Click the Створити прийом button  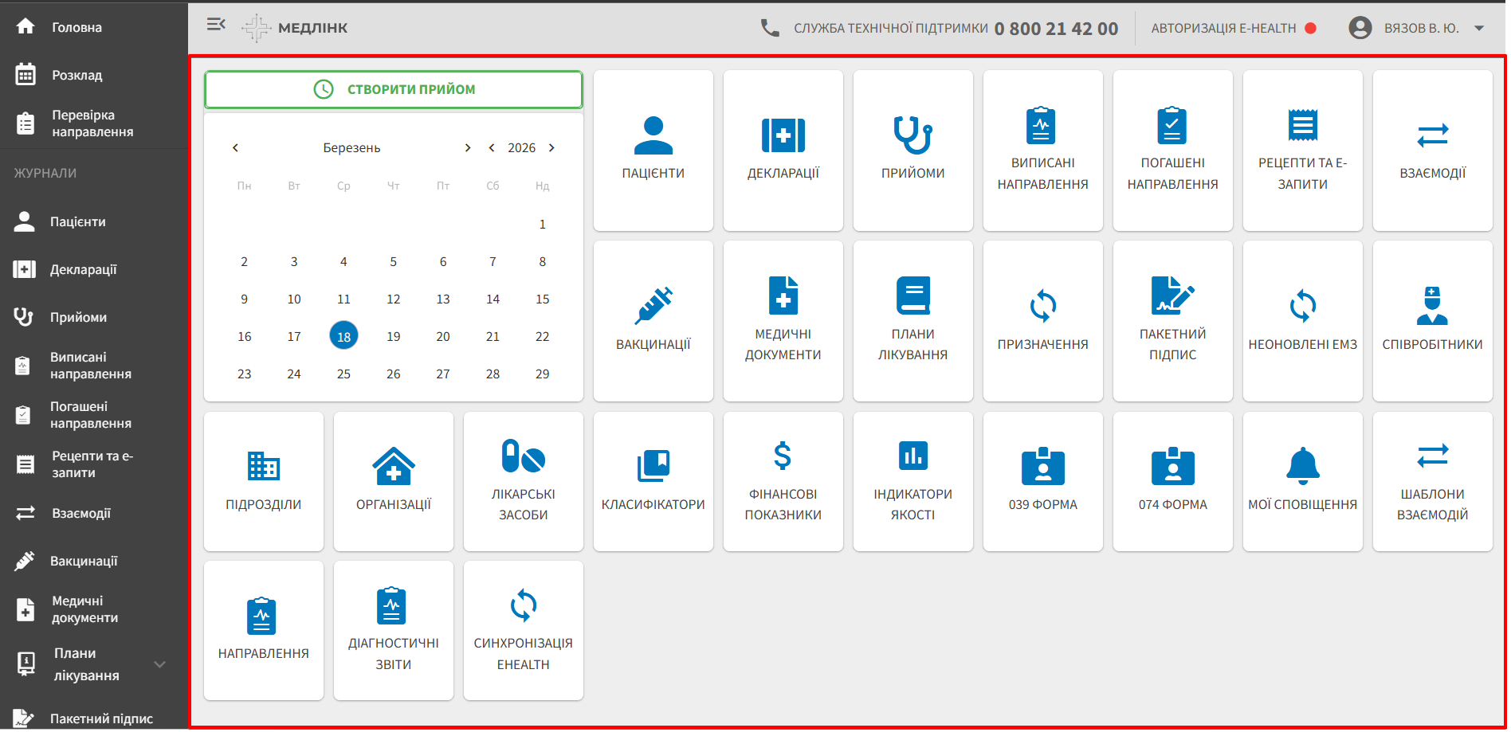[x=394, y=89]
